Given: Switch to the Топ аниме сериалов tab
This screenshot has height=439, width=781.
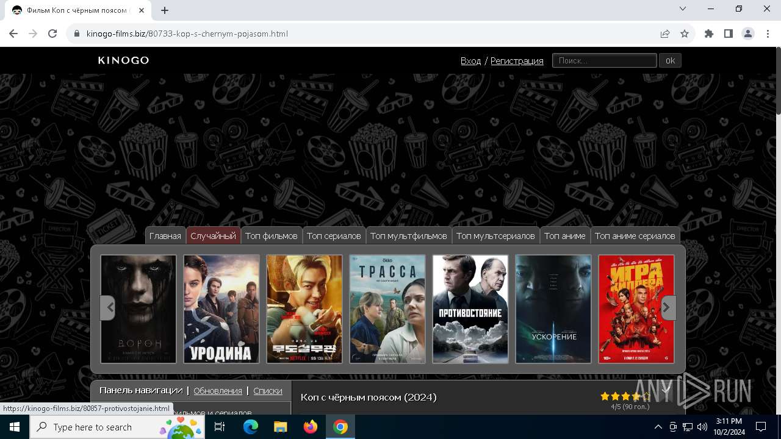Looking at the screenshot, I should tap(635, 236).
